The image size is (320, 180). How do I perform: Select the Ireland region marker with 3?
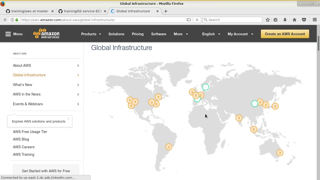pos(192,92)
